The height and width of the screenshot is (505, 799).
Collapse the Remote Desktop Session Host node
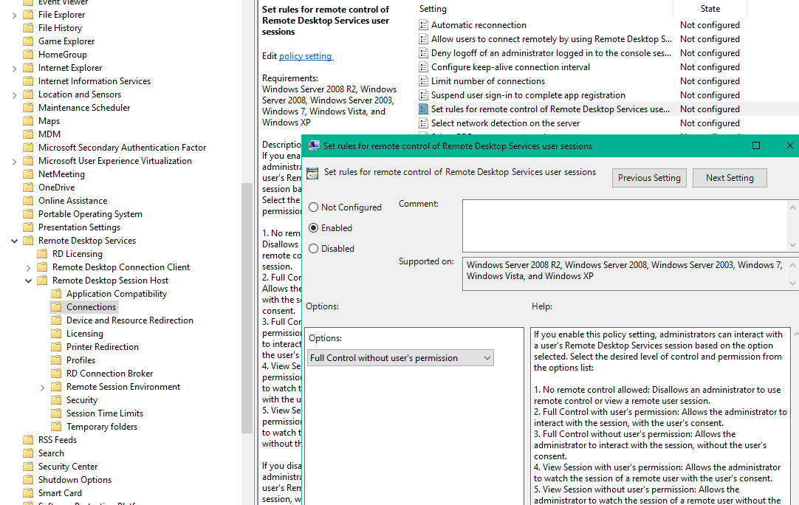pos(29,281)
